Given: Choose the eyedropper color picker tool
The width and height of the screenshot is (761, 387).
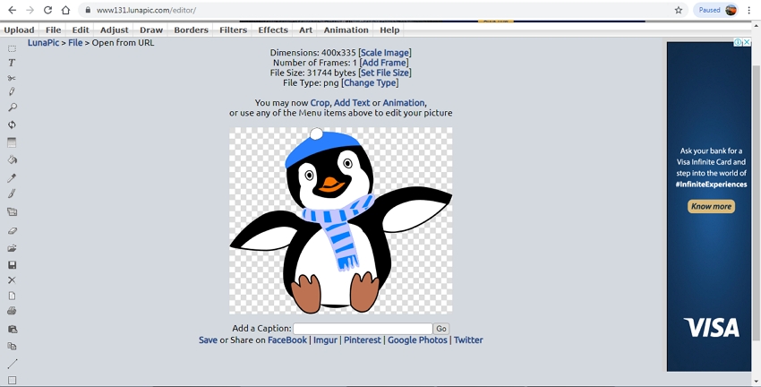Looking at the screenshot, I should point(12,178).
